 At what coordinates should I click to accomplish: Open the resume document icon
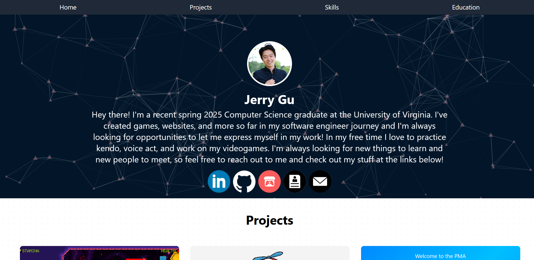point(295,181)
